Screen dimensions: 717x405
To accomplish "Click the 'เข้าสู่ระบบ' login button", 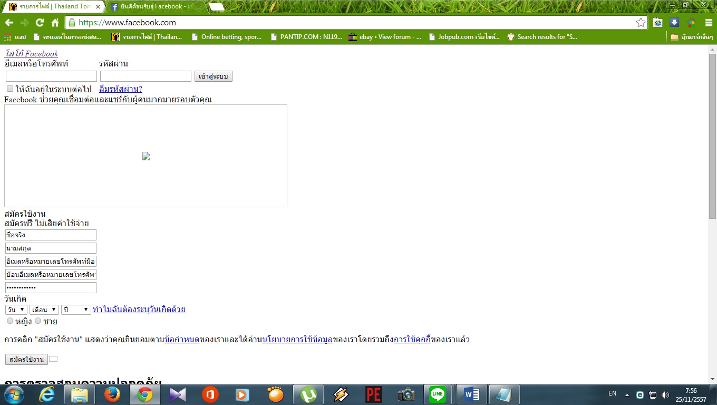I will (x=214, y=76).
